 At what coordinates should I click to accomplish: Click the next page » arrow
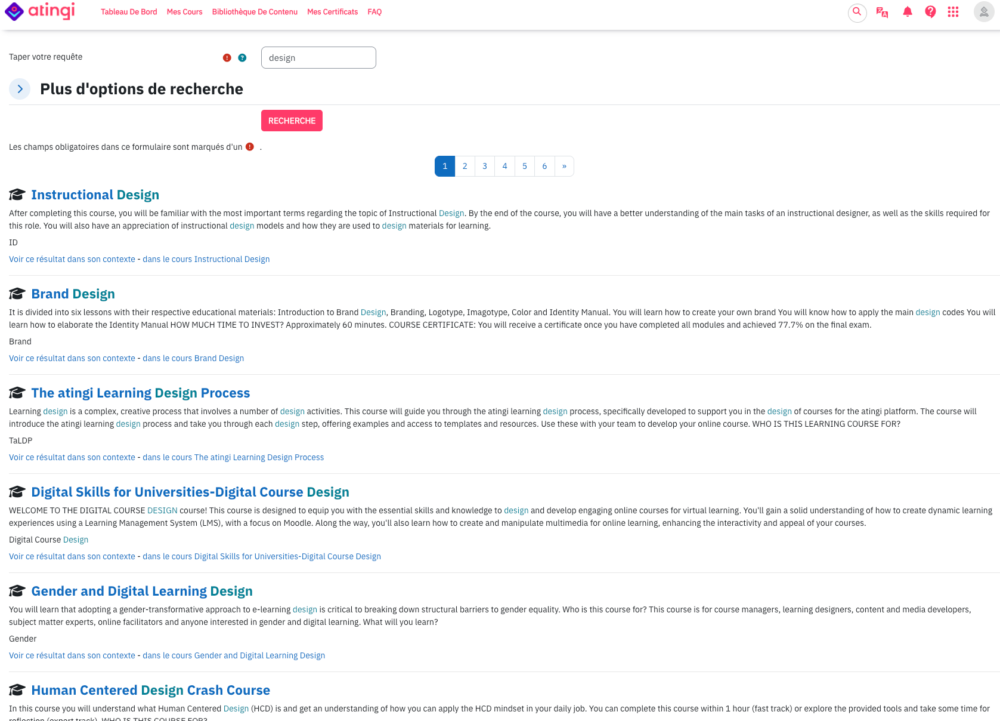(564, 167)
